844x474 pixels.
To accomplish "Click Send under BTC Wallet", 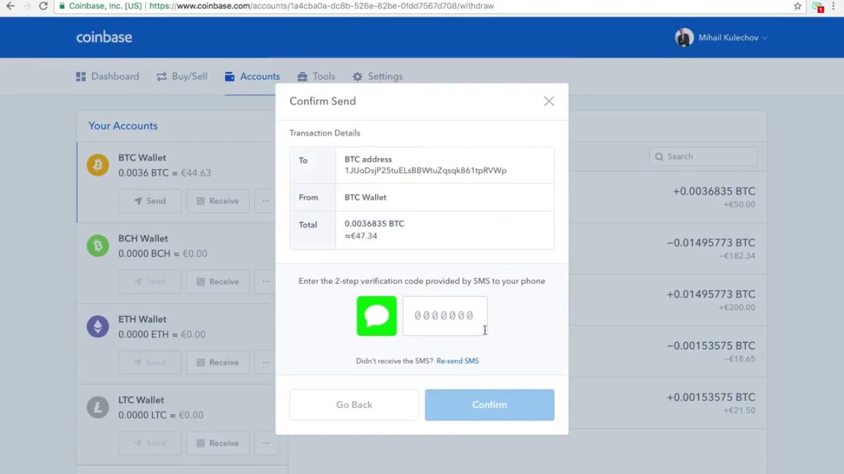I will 150,201.
